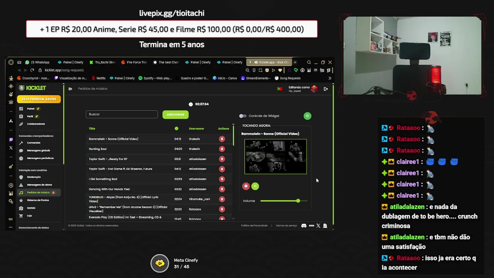Viewport: 494px width, 278px height.
Task: Switch to Fire Force browser tab
Action: pyautogui.click(x=134, y=62)
